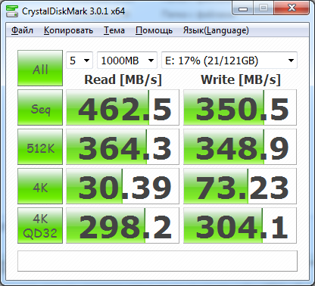Select the Seq write result 350.5
This screenshot has width=315, height=286.
coord(240,107)
